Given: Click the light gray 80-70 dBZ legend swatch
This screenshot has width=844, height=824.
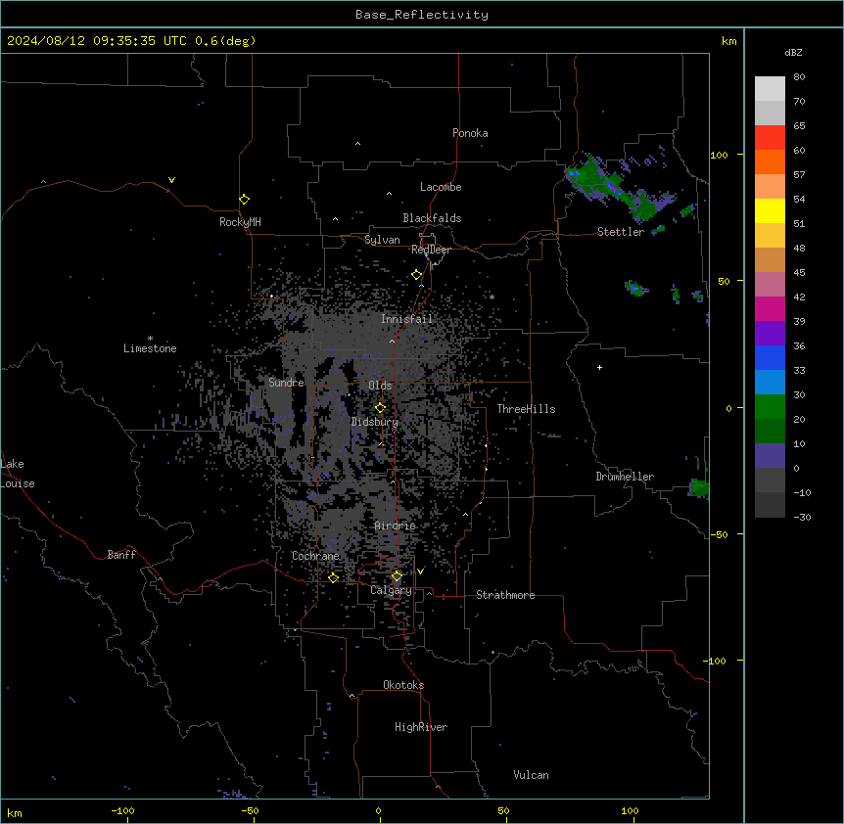Looking at the screenshot, I should [x=770, y=89].
